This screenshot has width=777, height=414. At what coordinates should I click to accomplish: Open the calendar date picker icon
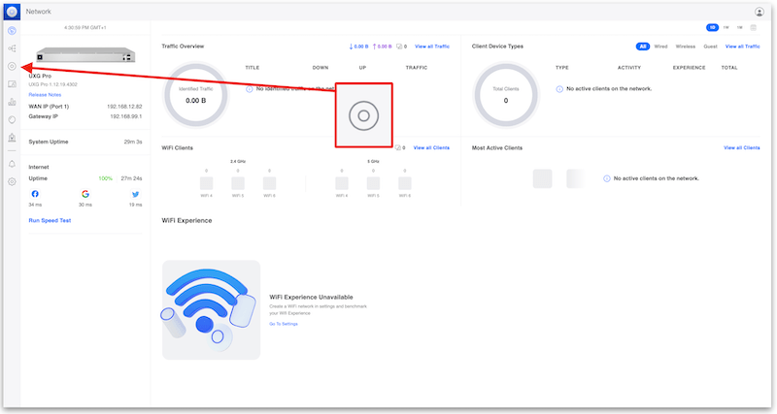pyautogui.click(x=754, y=28)
